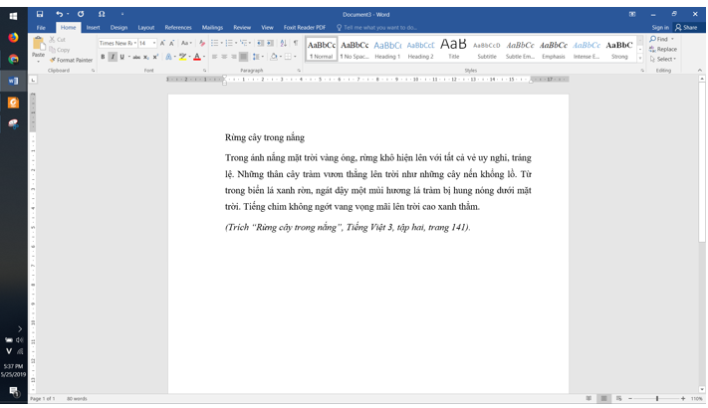Show or hide paragraph marks
The height and width of the screenshot is (408, 708).
296,44
